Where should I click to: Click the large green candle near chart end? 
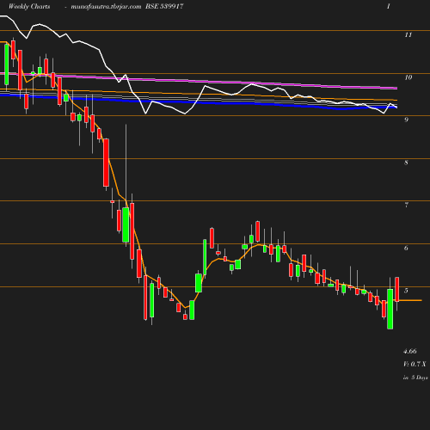pos(390,309)
